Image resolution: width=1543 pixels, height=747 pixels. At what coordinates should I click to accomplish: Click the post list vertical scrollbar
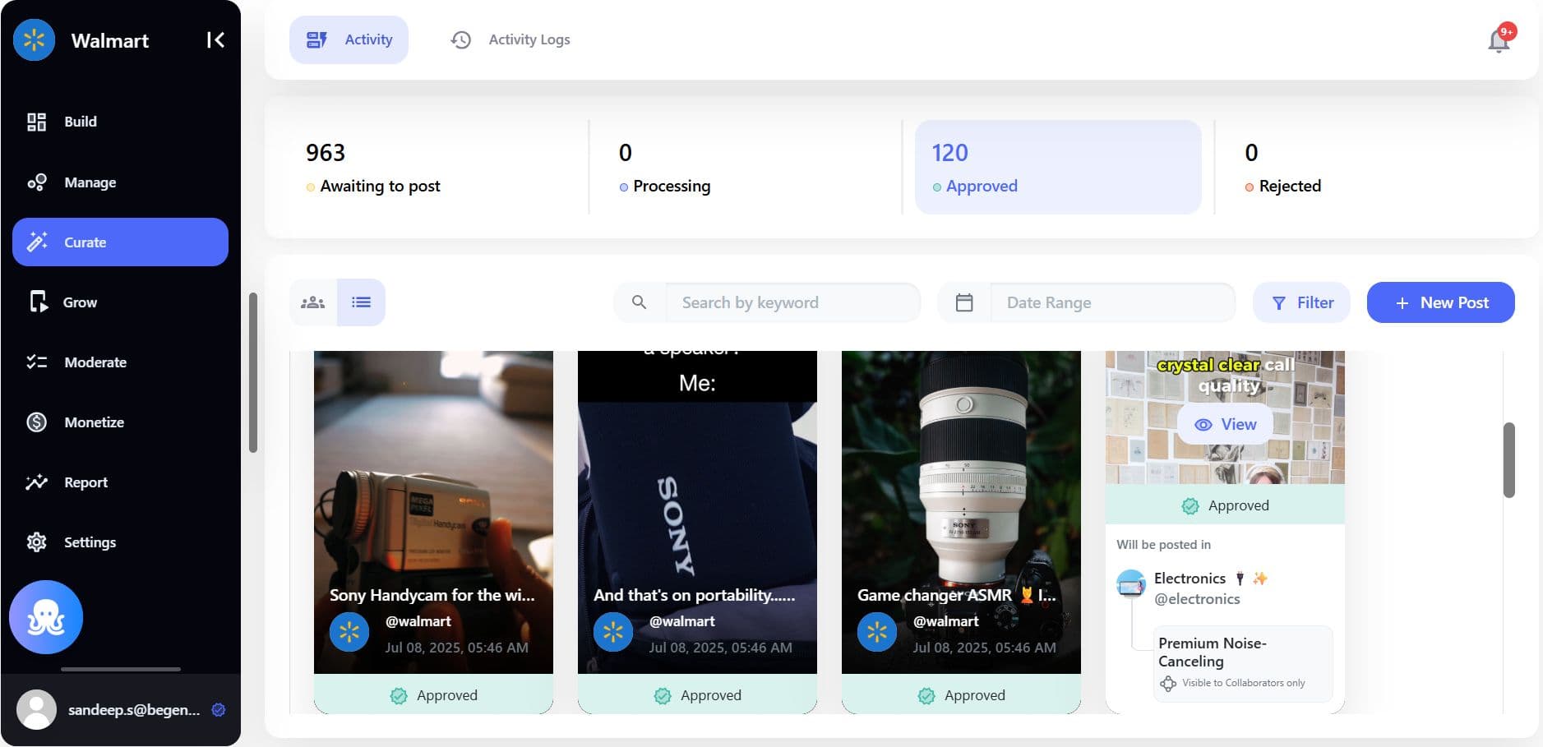[1508, 459]
